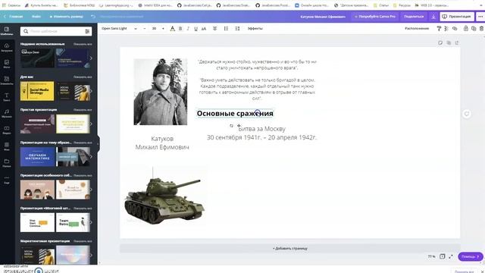The image size is (485, 273).
Task: Open the Position option in toolbar
Action: (x=417, y=29)
